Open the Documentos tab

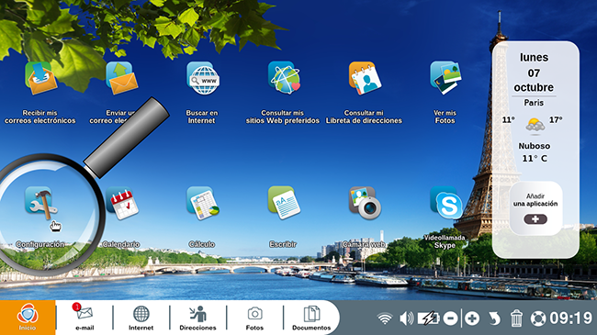(x=311, y=318)
